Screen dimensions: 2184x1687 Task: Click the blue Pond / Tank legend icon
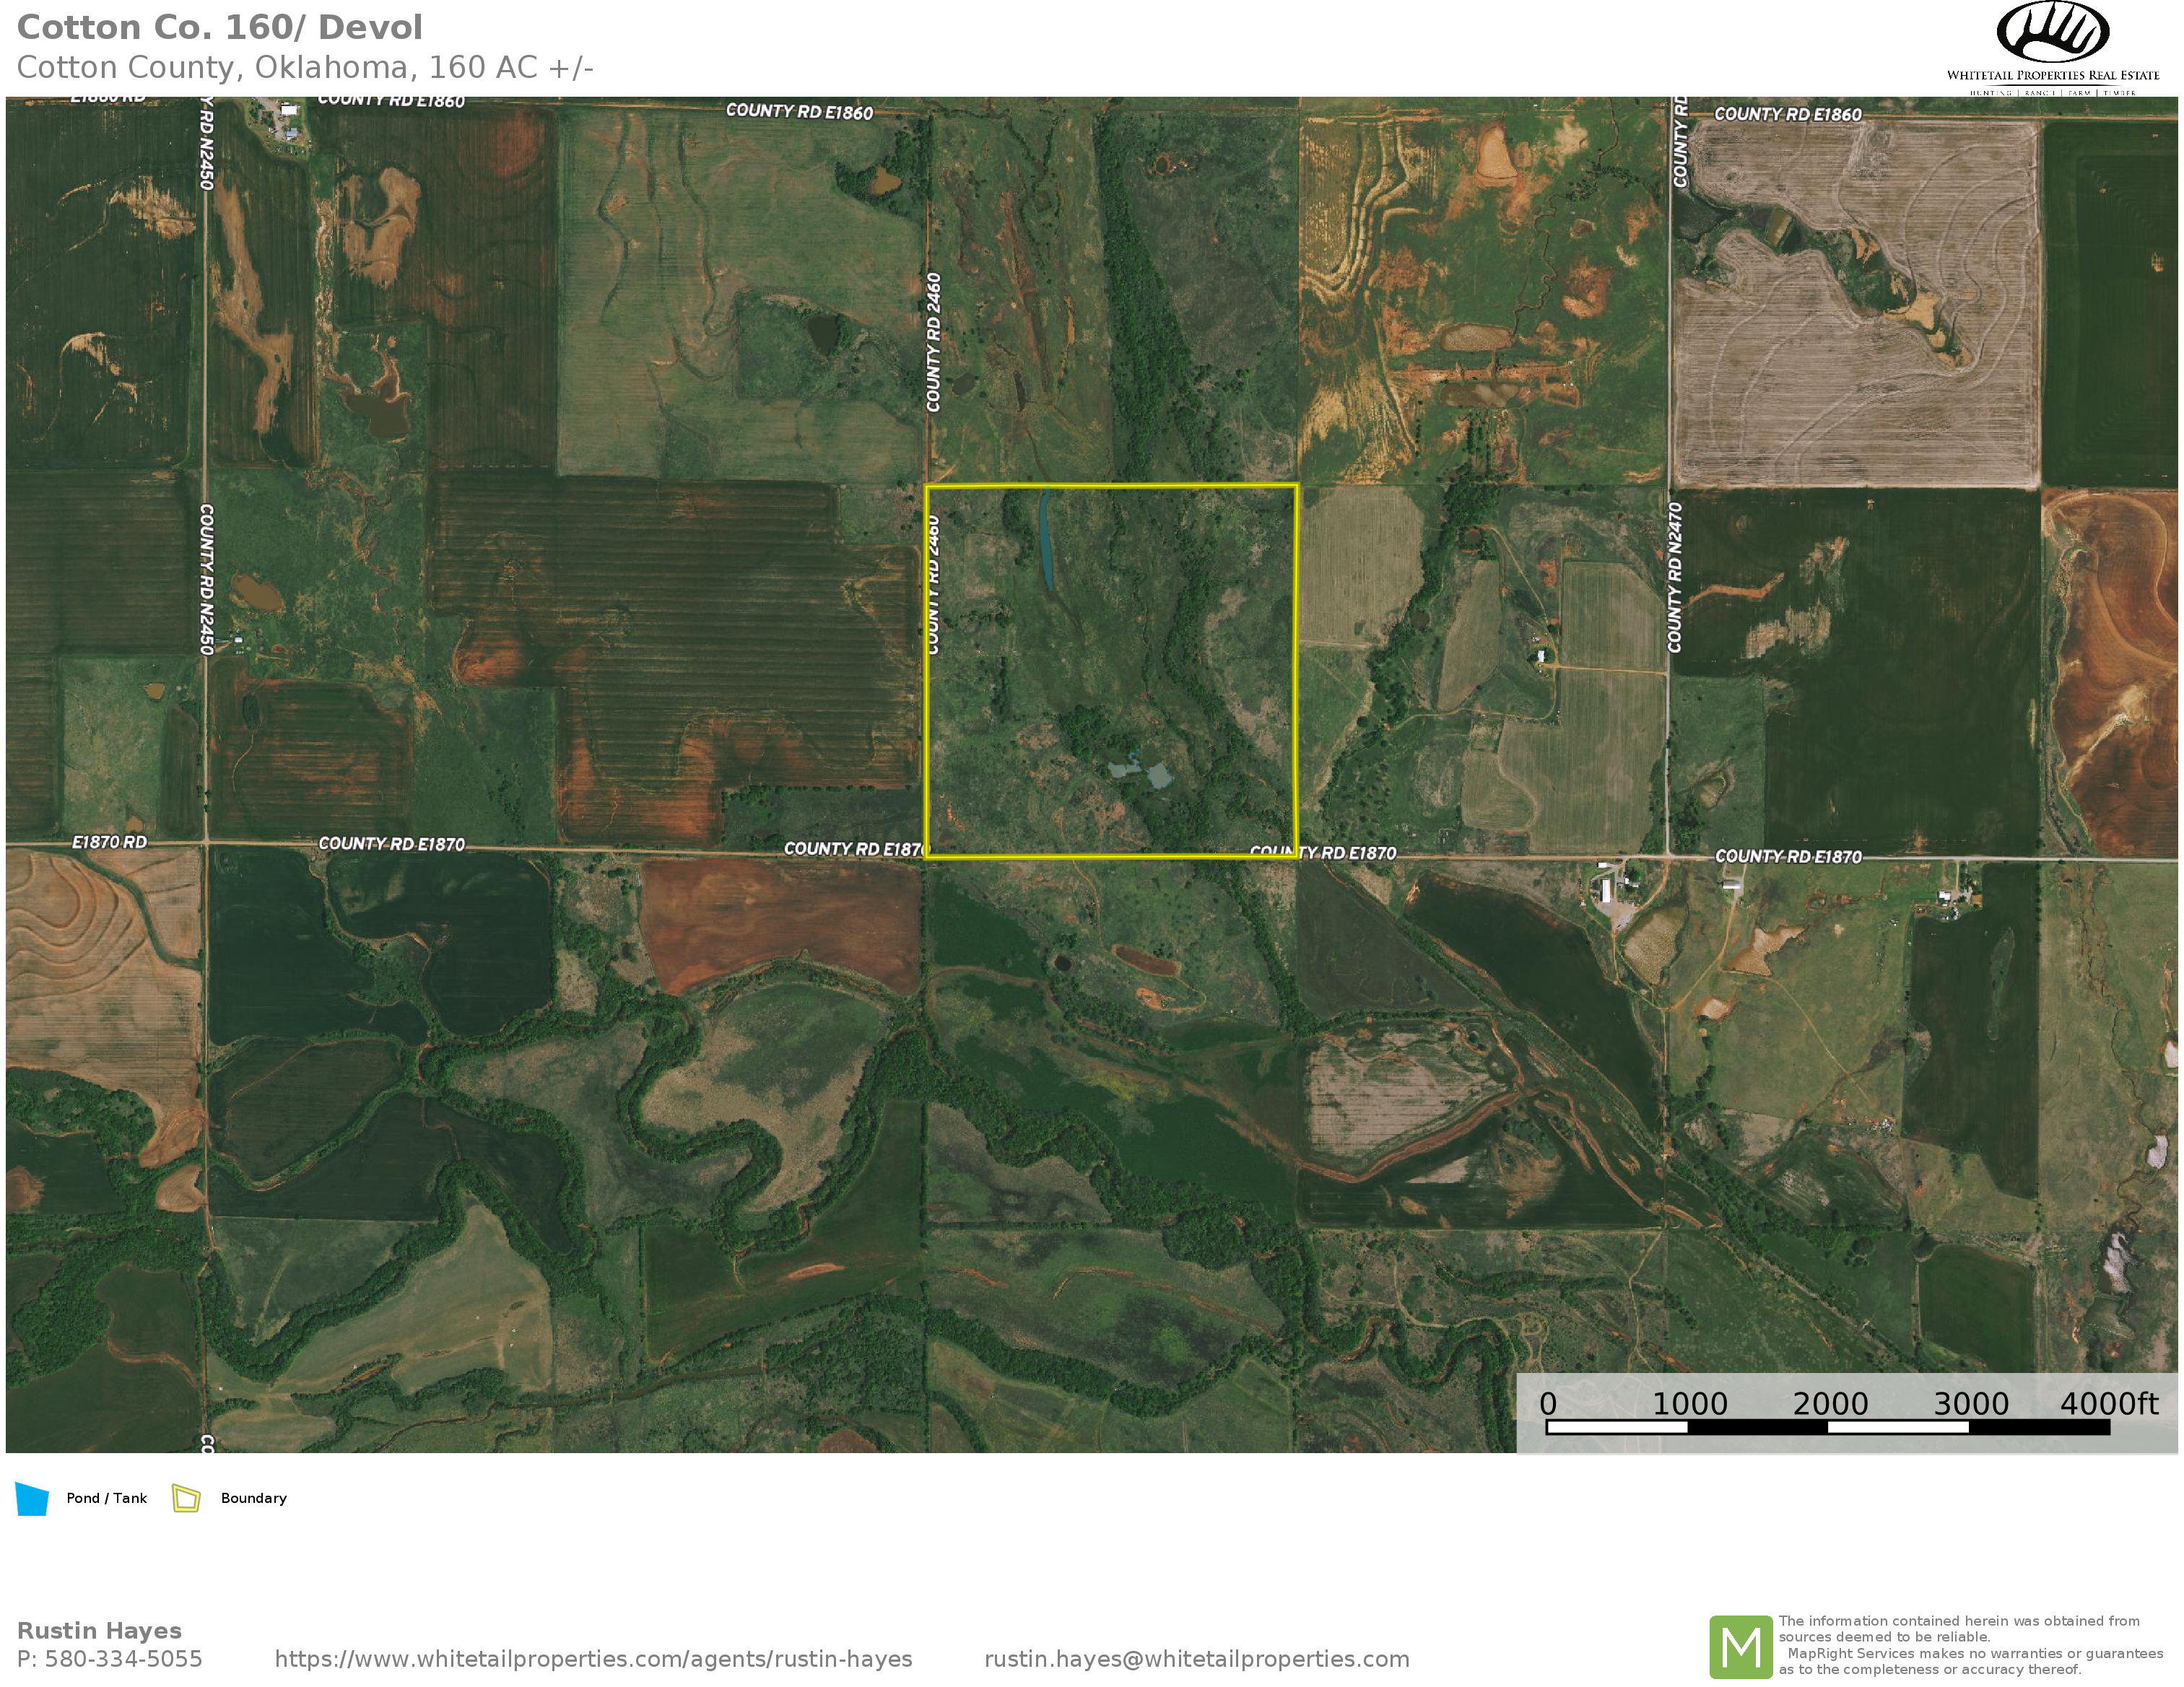[32, 1499]
